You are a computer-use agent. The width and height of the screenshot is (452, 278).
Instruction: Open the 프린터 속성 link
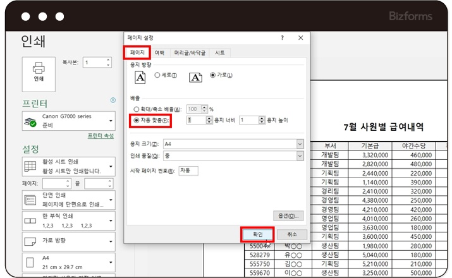[x=100, y=136]
